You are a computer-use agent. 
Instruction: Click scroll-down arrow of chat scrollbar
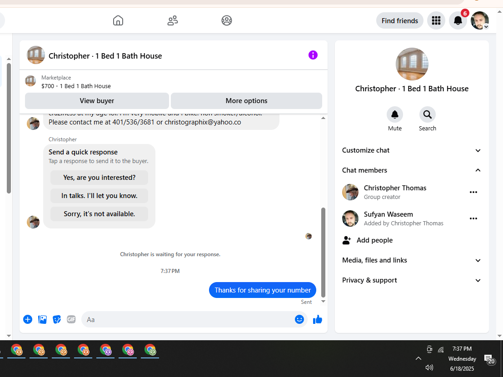pyautogui.click(x=323, y=301)
